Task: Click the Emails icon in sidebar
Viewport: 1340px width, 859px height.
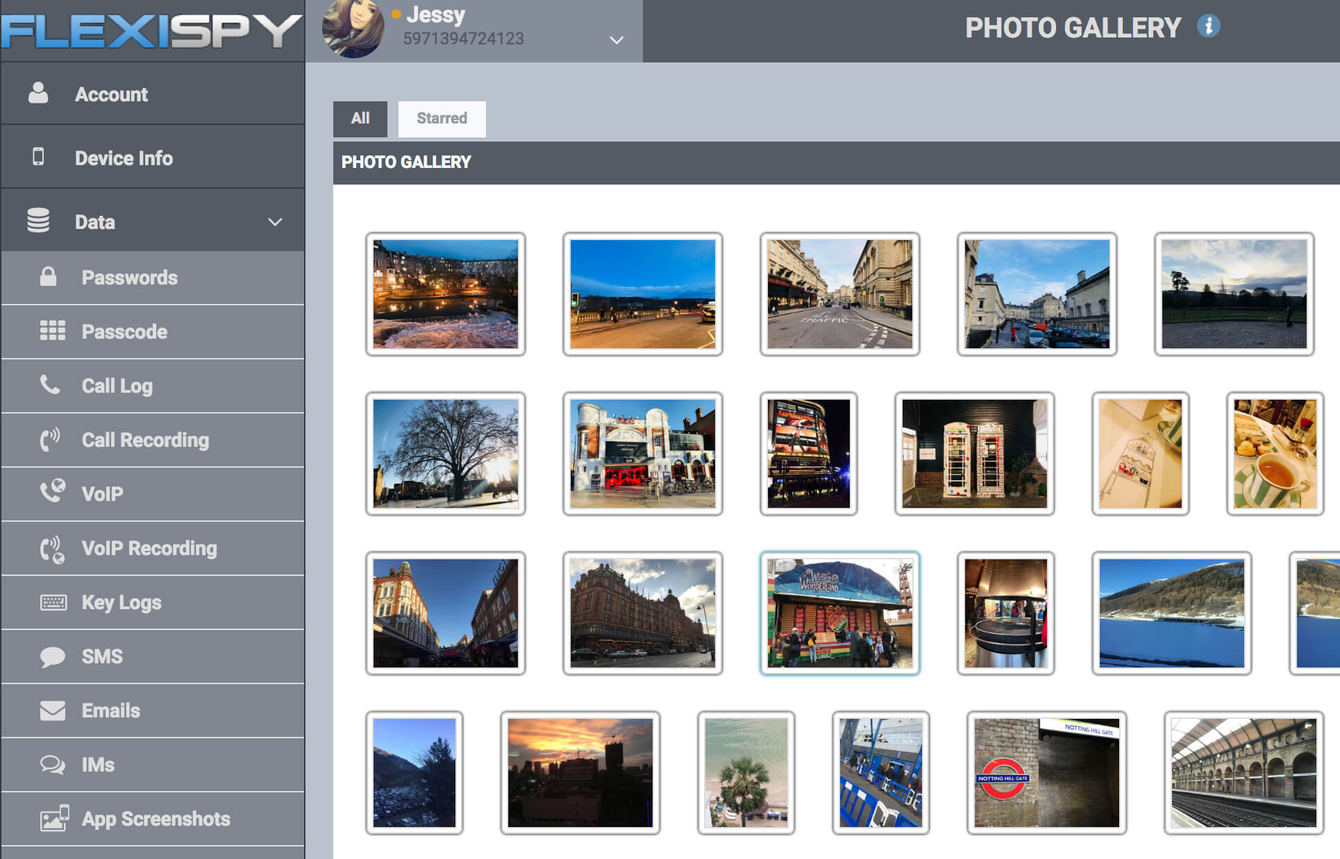Action: tap(50, 710)
